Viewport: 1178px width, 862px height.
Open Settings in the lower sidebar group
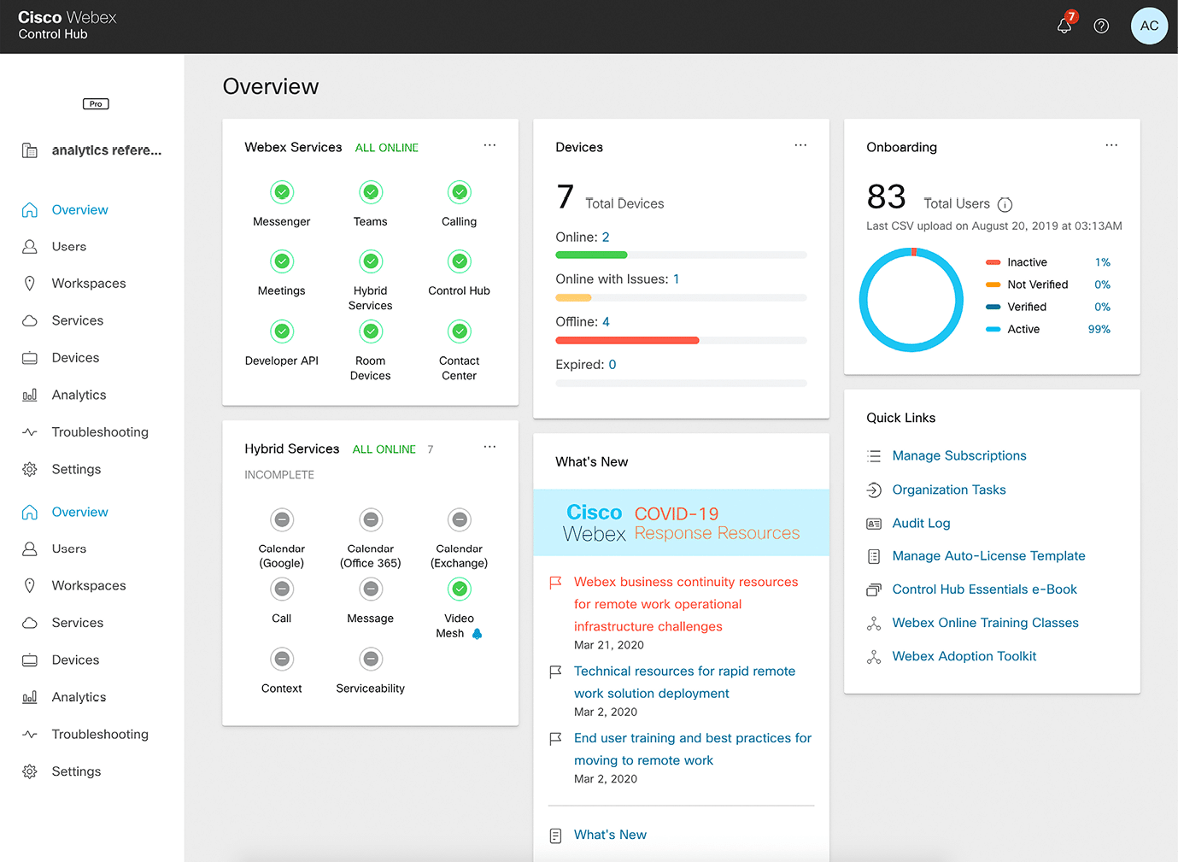click(x=76, y=771)
